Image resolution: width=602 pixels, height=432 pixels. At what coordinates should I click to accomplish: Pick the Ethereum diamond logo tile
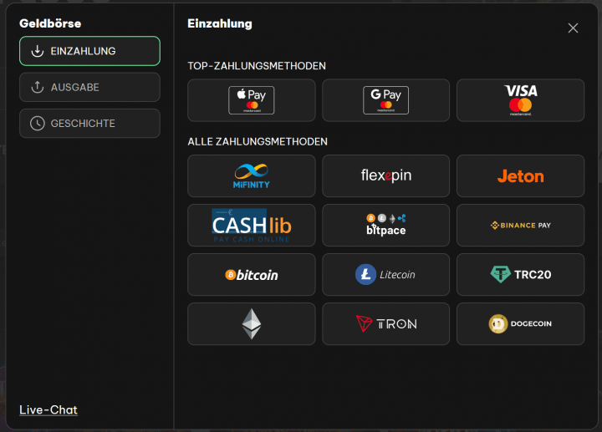pyautogui.click(x=252, y=324)
